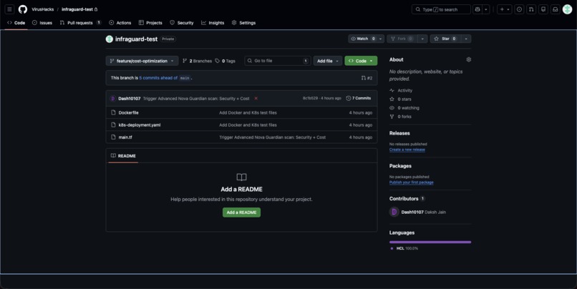
Task: Open latest commit message Trigger Advanced Nova Guardian
Action: click(196, 99)
